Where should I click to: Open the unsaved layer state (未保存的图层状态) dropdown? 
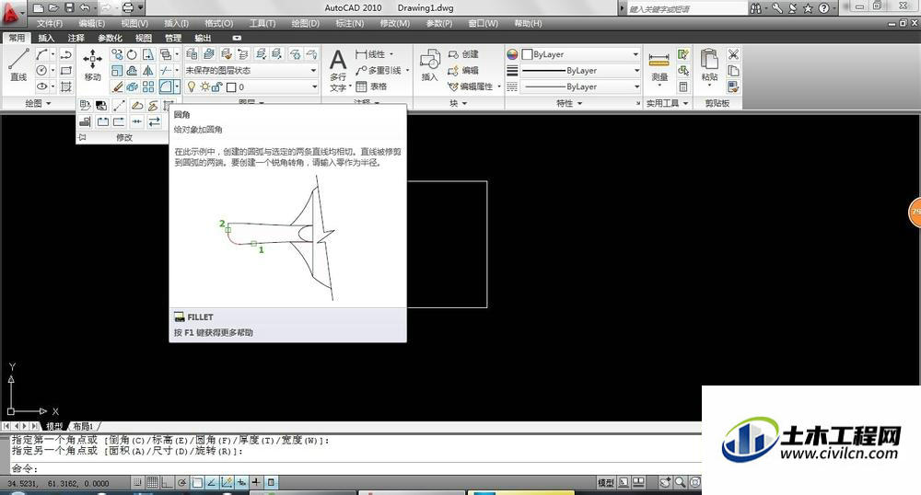point(251,70)
